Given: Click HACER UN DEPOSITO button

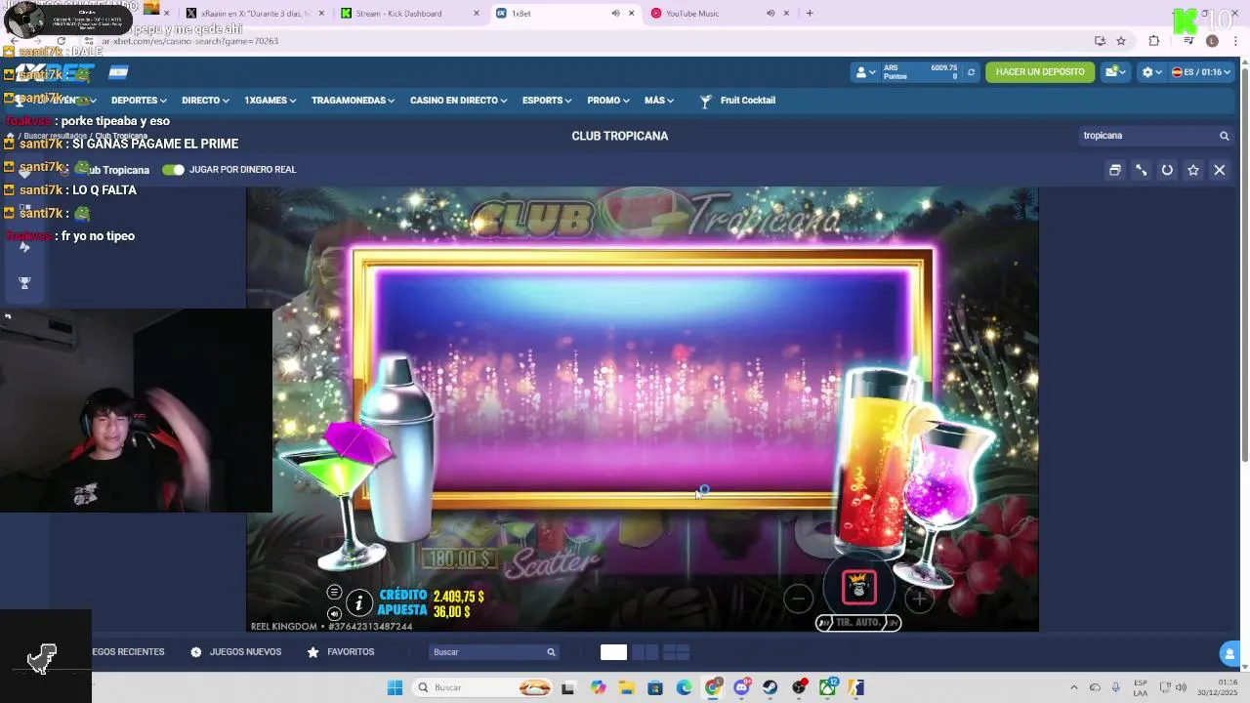Looking at the screenshot, I should (1040, 72).
